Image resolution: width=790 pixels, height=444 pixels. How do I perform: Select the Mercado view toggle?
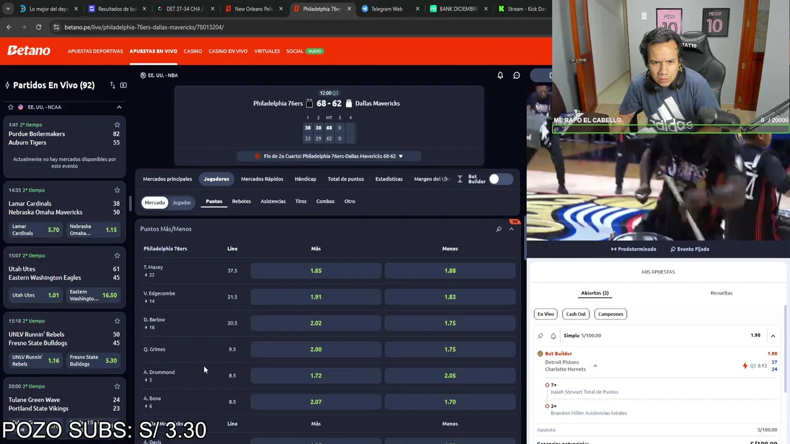(x=155, y=202)
